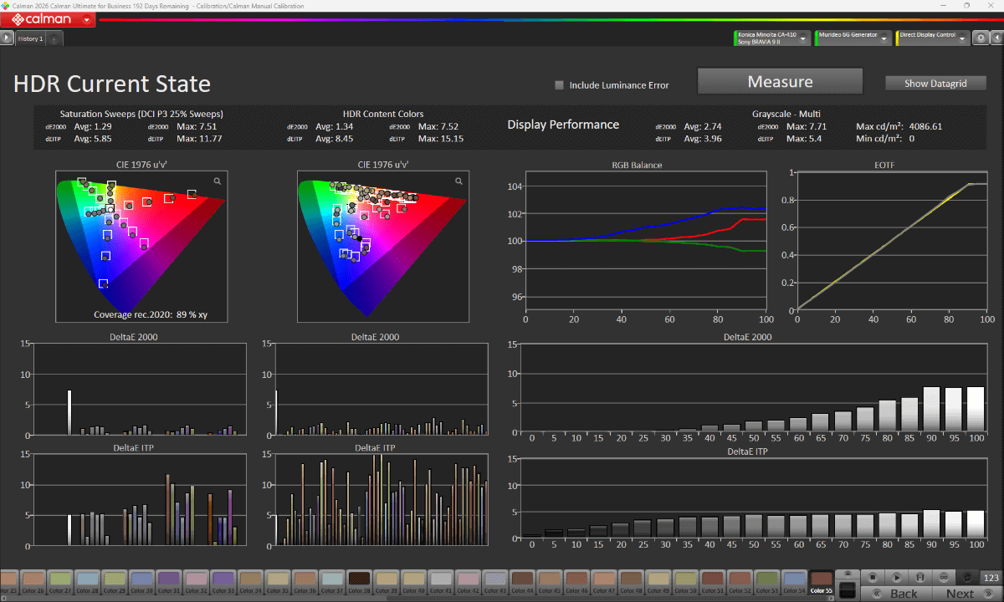Toggle the 123 numeric display button
Screen dimensions: 1004x602
click(991, 578)
